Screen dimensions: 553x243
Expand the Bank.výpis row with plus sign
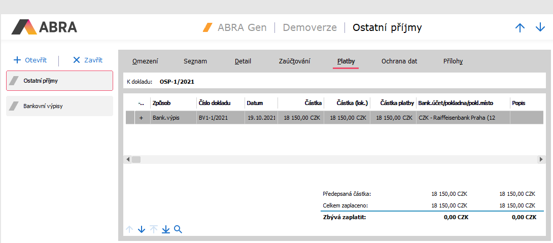[141, 117]
